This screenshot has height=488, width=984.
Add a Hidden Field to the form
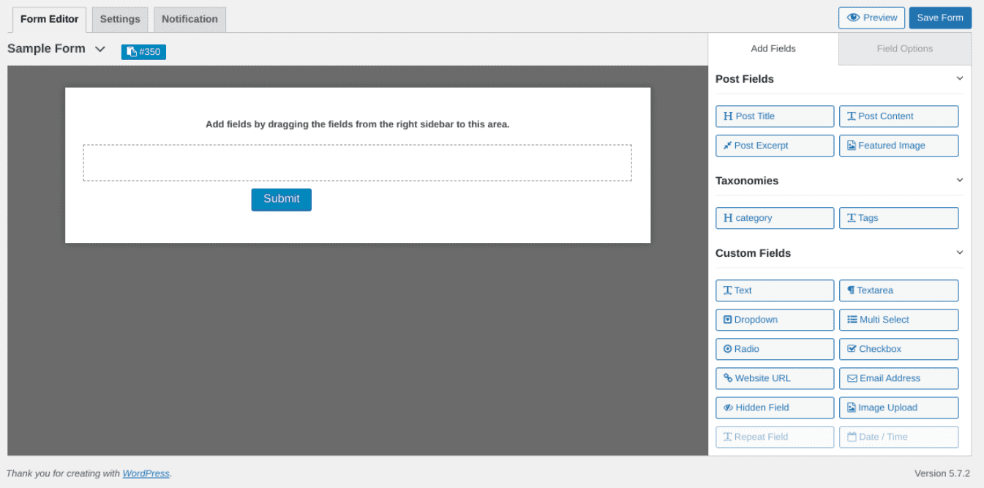(774, 408)
